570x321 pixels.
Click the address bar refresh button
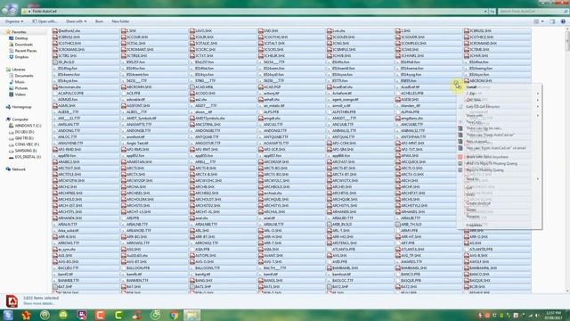pos(492,12)
